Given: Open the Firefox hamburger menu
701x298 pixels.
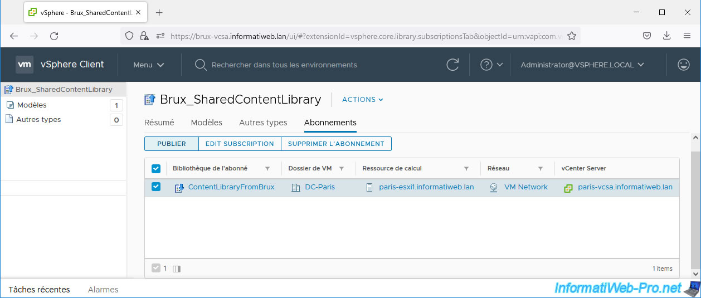Looking at the screenshot, I should coord(687,36).
